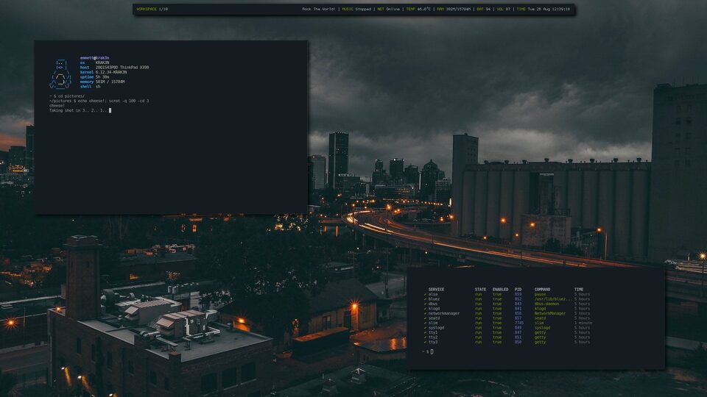Click the 'echo cheese!; scrot' command line
The image size is (707, 397).
coord(99,101)
